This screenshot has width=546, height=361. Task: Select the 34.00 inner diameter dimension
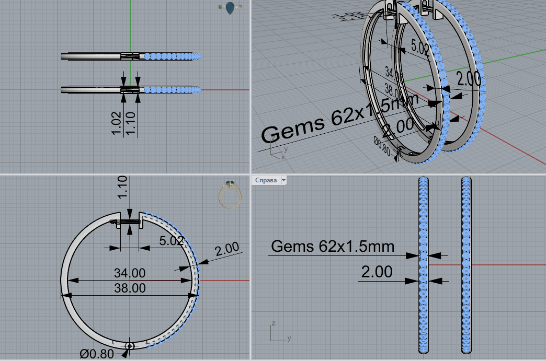click(130, 273)
